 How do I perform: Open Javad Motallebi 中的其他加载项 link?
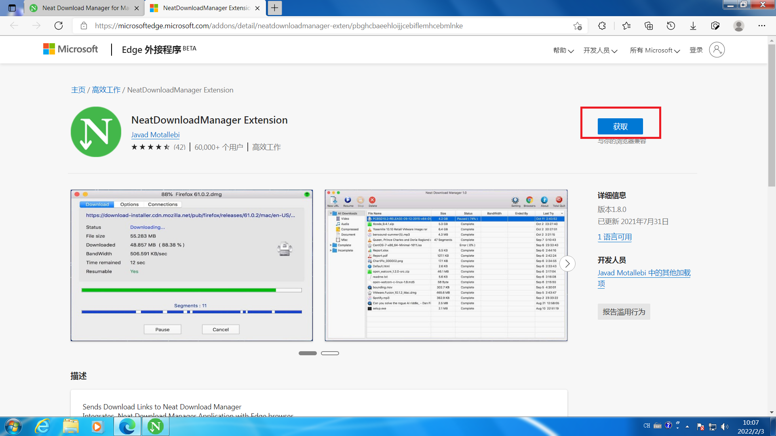coord(644,278)
